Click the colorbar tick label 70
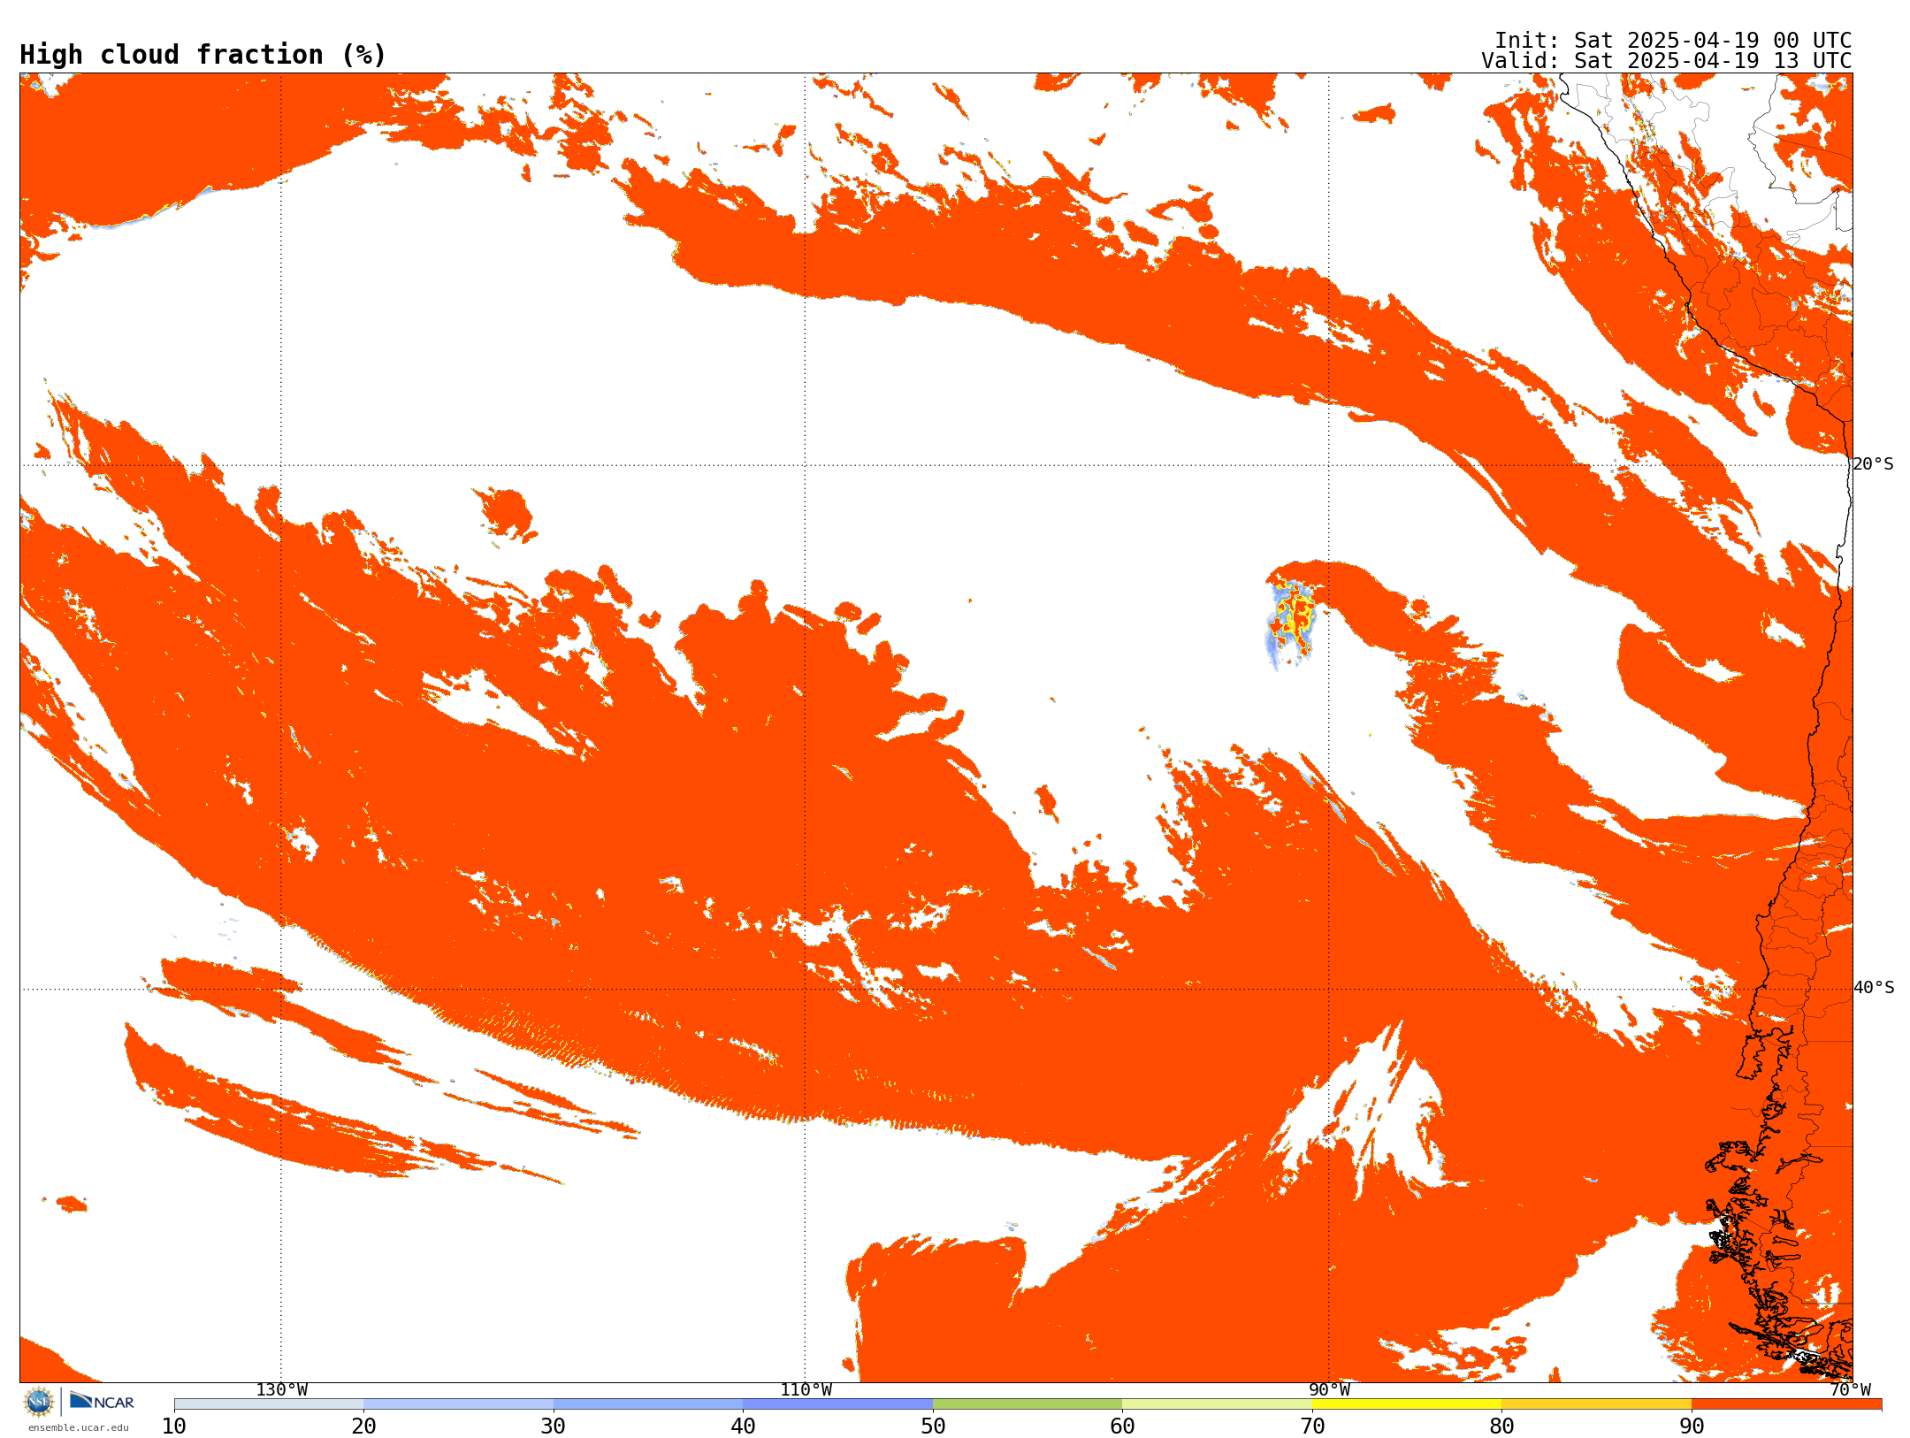This screenshot has width=1910, height=1438. (1312, 1427)
